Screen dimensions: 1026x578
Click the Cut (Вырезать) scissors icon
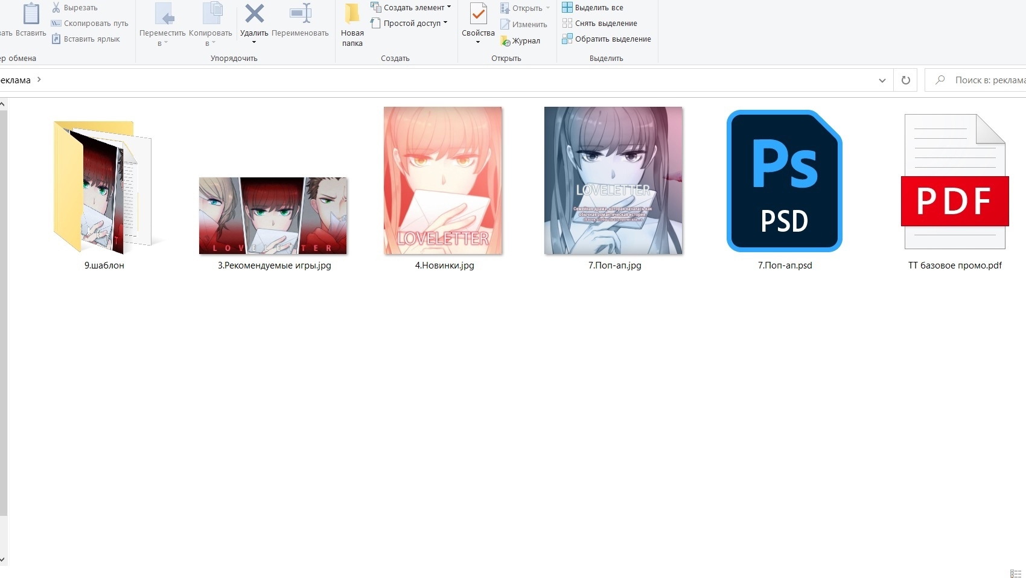coord(56,7)
